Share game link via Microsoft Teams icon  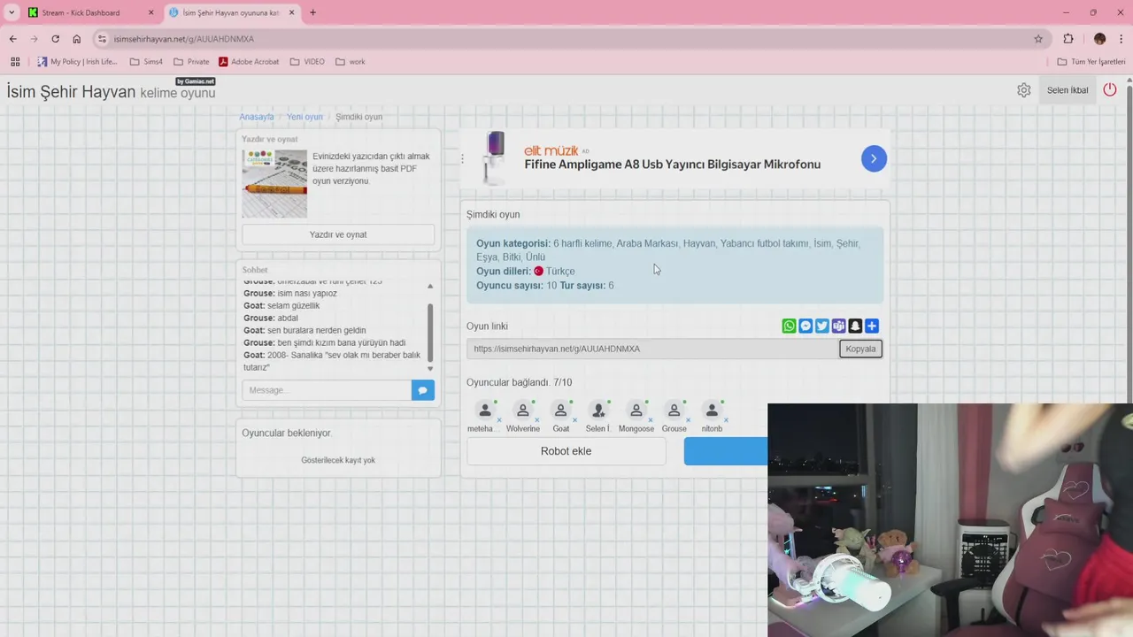(838, 326)
